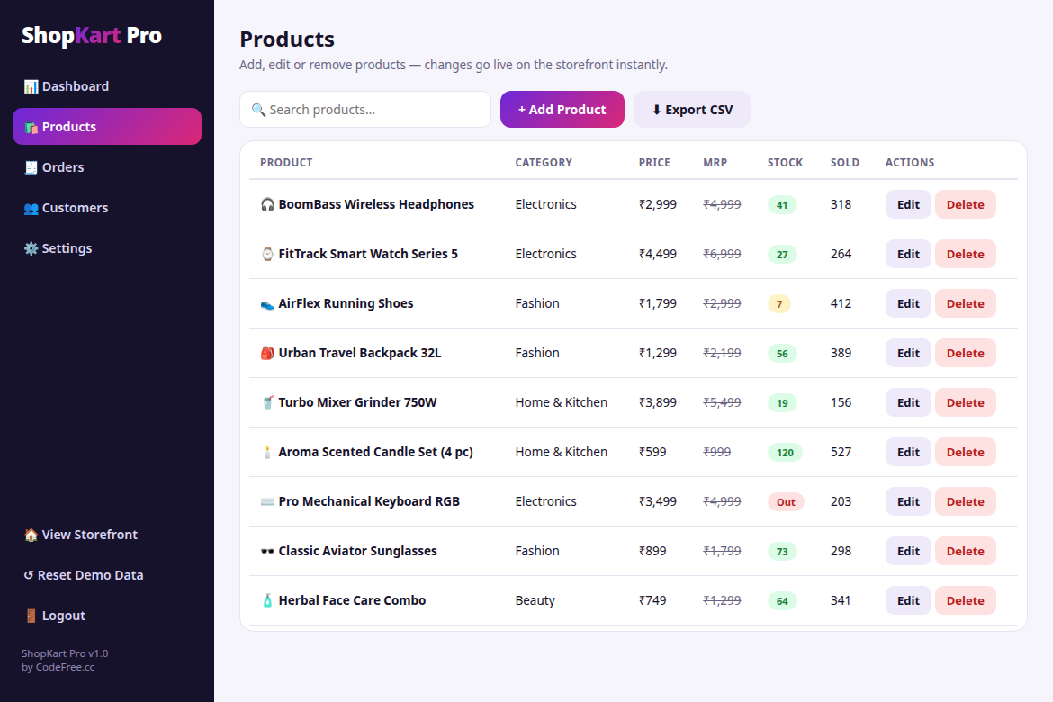Edit Urban Travel Backpack 32L

tap(908, 354)
